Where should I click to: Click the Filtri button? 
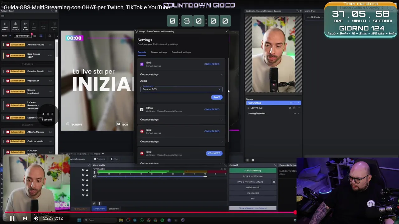pos(114,159)
